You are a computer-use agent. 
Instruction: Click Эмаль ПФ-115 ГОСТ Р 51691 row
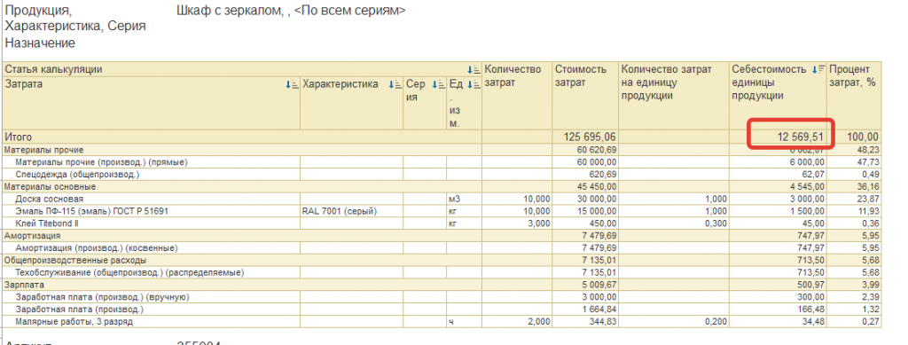tap(442, 211)
